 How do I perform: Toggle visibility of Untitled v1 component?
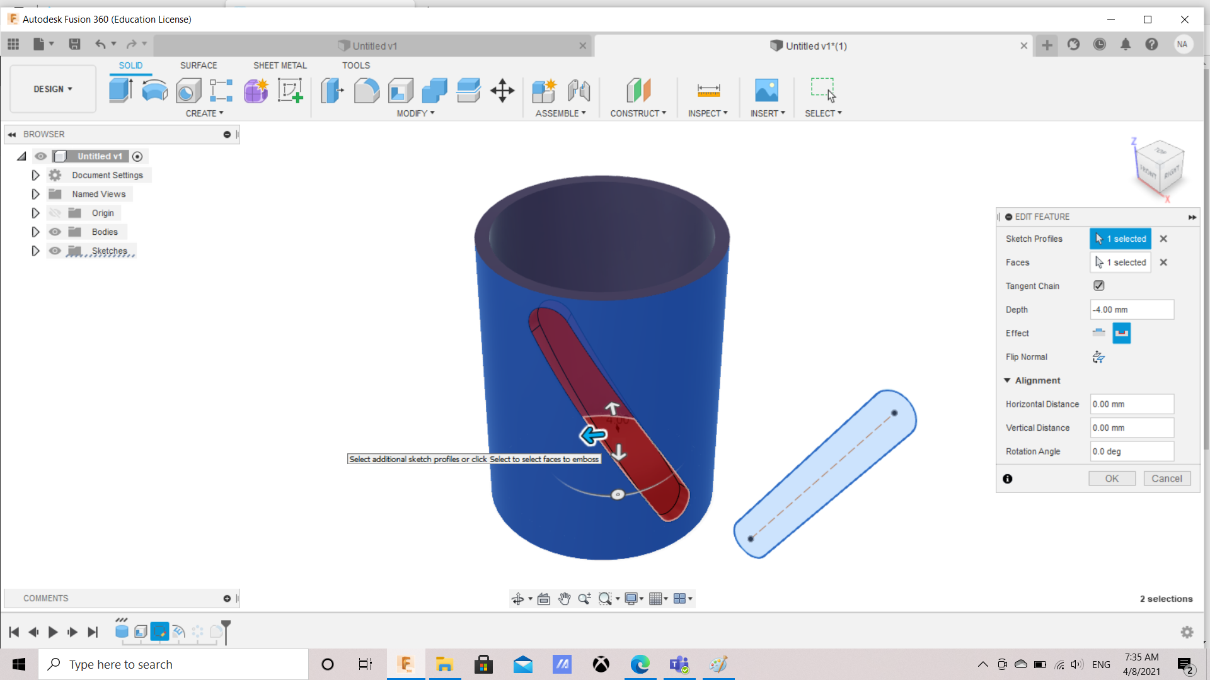click(41, 156)
